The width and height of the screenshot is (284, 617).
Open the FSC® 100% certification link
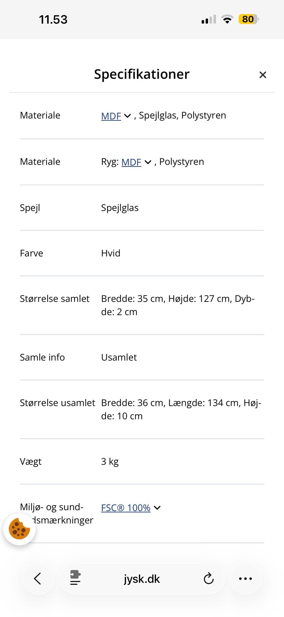coord(125,508)
